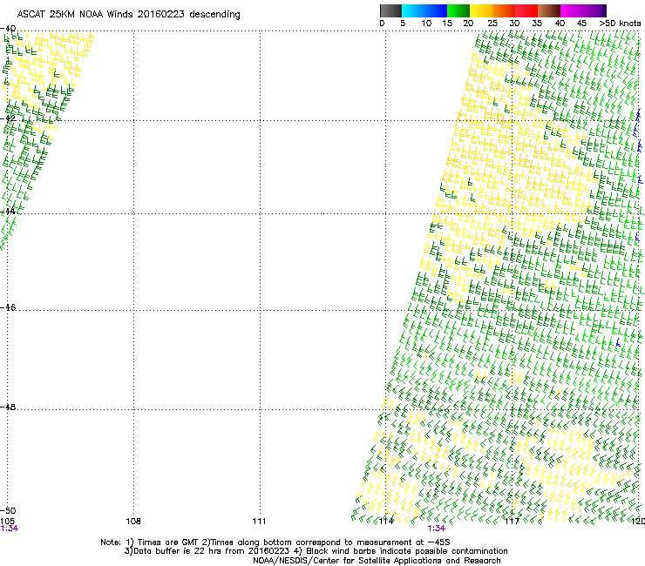
Task: Click the '>50 knots' legend label
Action: (620, 24)
